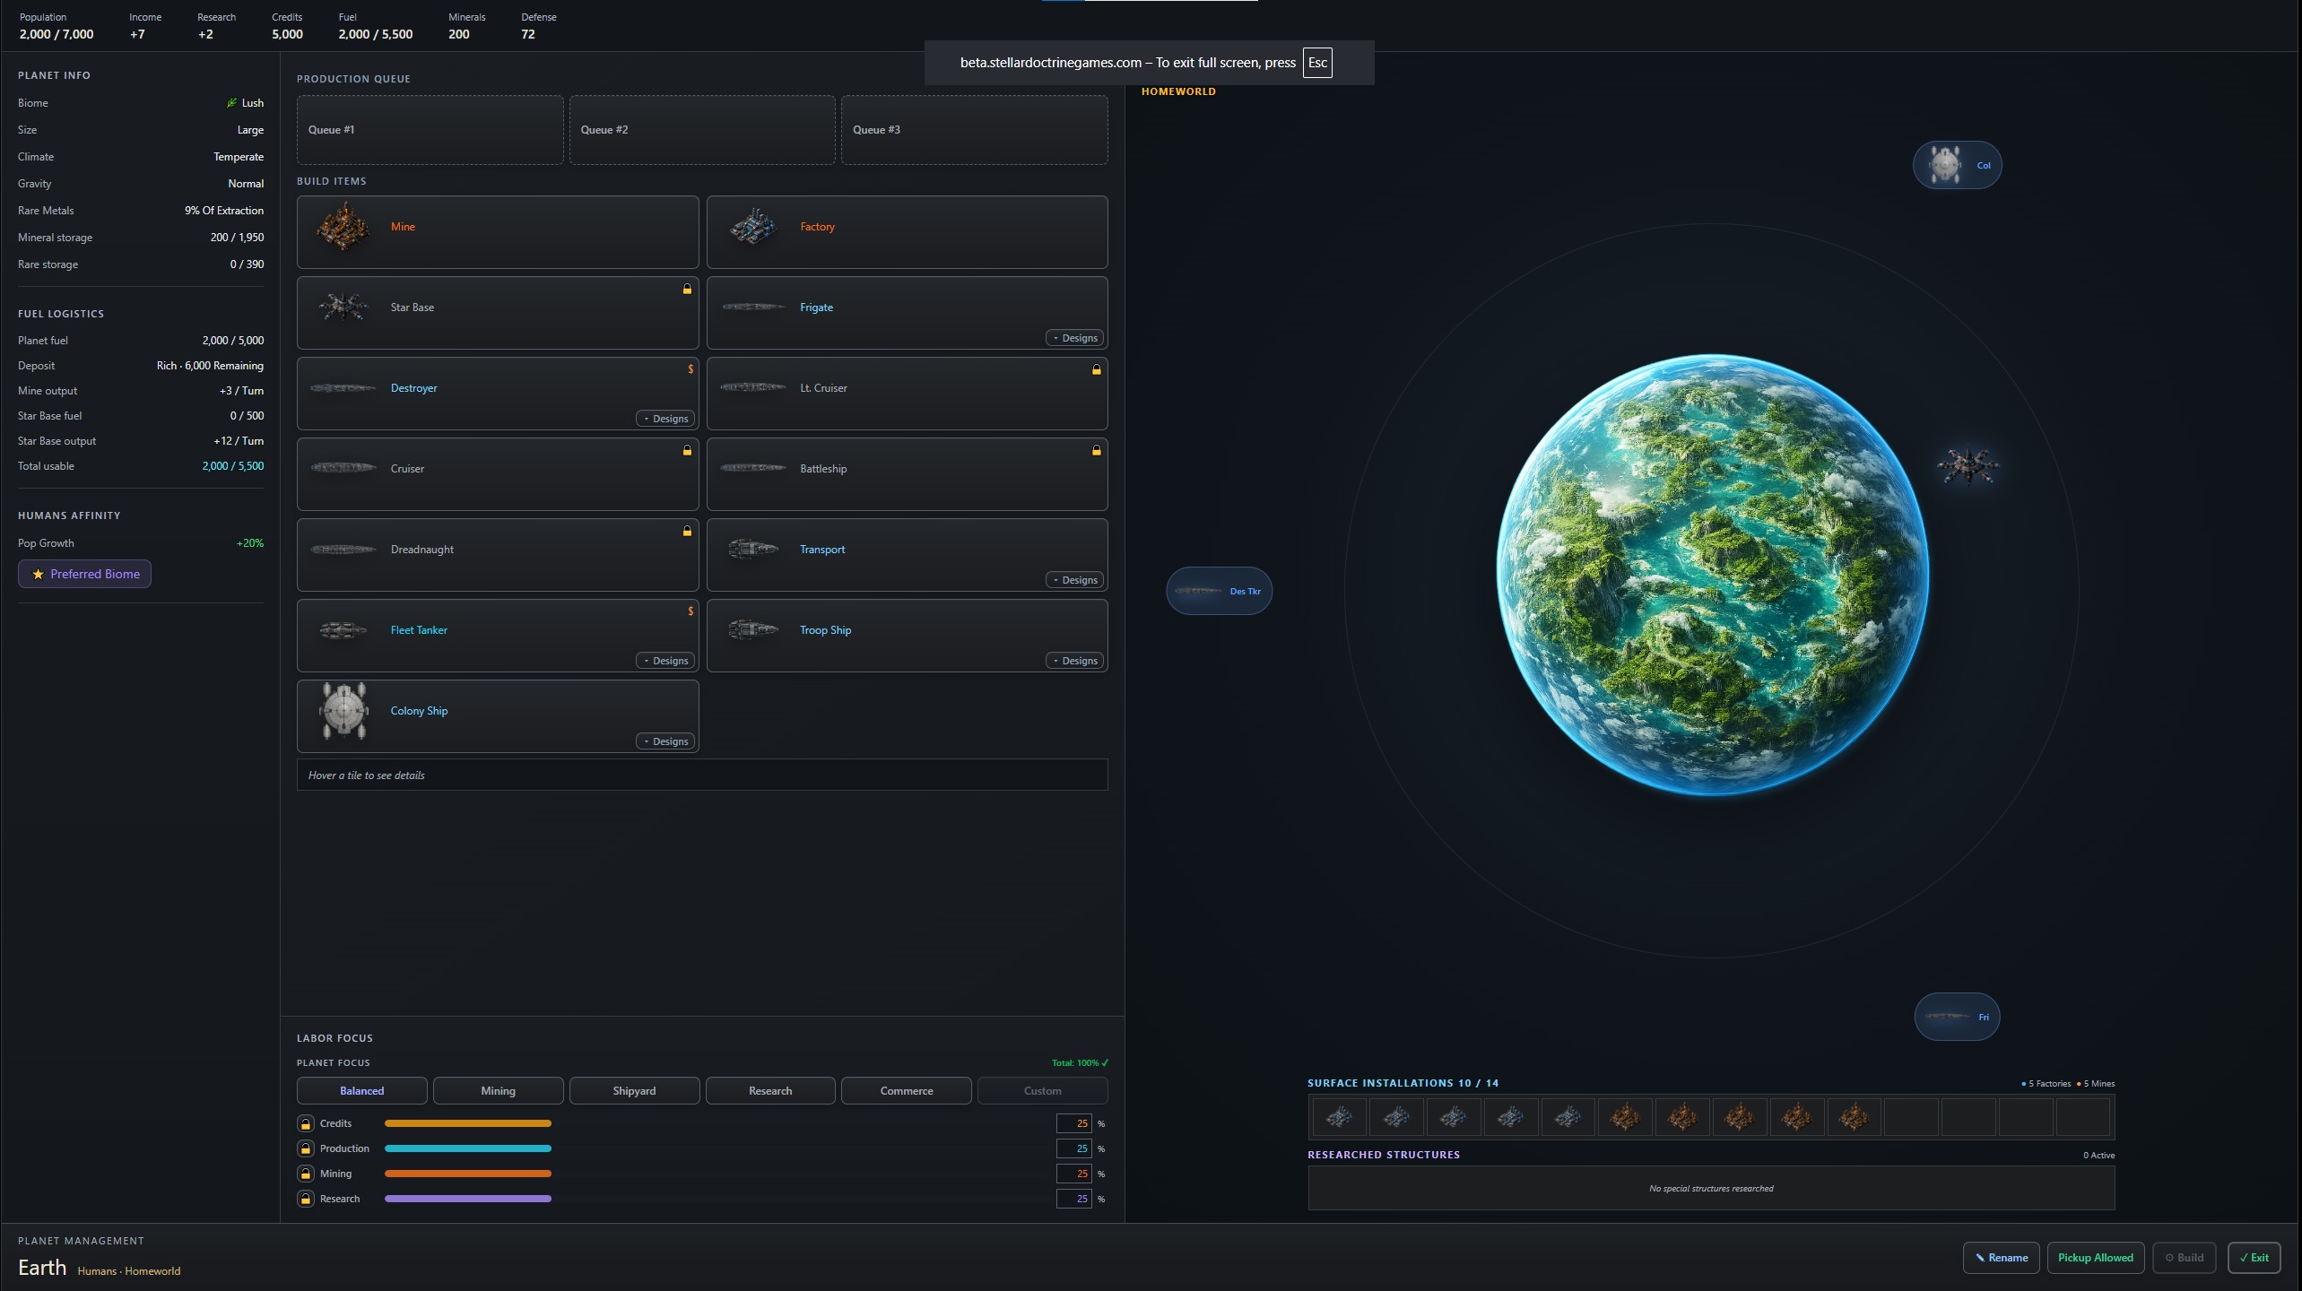Click the Star Base station icon
The width and height of the screenshot is (2302, 1291).
coord(343,308)
